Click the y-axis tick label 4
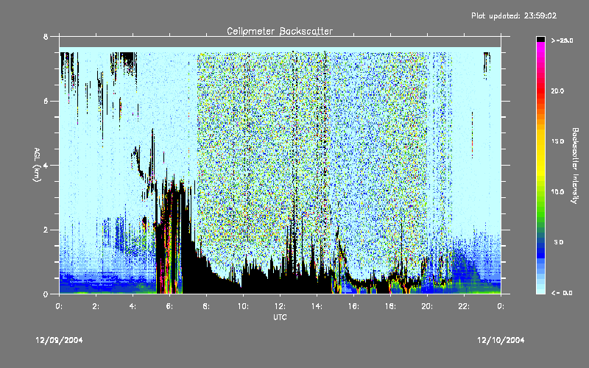 46,165
